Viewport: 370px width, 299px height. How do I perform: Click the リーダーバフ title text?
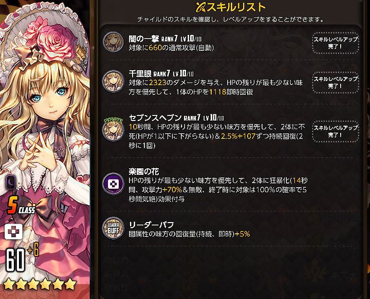tap(151, 225)
